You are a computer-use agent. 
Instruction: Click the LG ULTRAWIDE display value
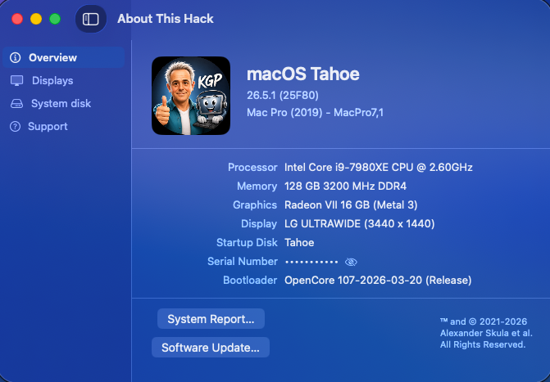point(360,224)
